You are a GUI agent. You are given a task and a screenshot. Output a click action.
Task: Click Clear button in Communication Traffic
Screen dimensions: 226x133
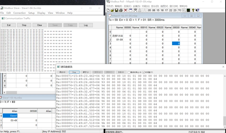[39, 25]
